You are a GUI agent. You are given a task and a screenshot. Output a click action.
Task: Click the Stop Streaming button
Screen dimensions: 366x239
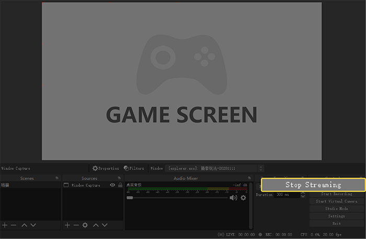(313, 185)
